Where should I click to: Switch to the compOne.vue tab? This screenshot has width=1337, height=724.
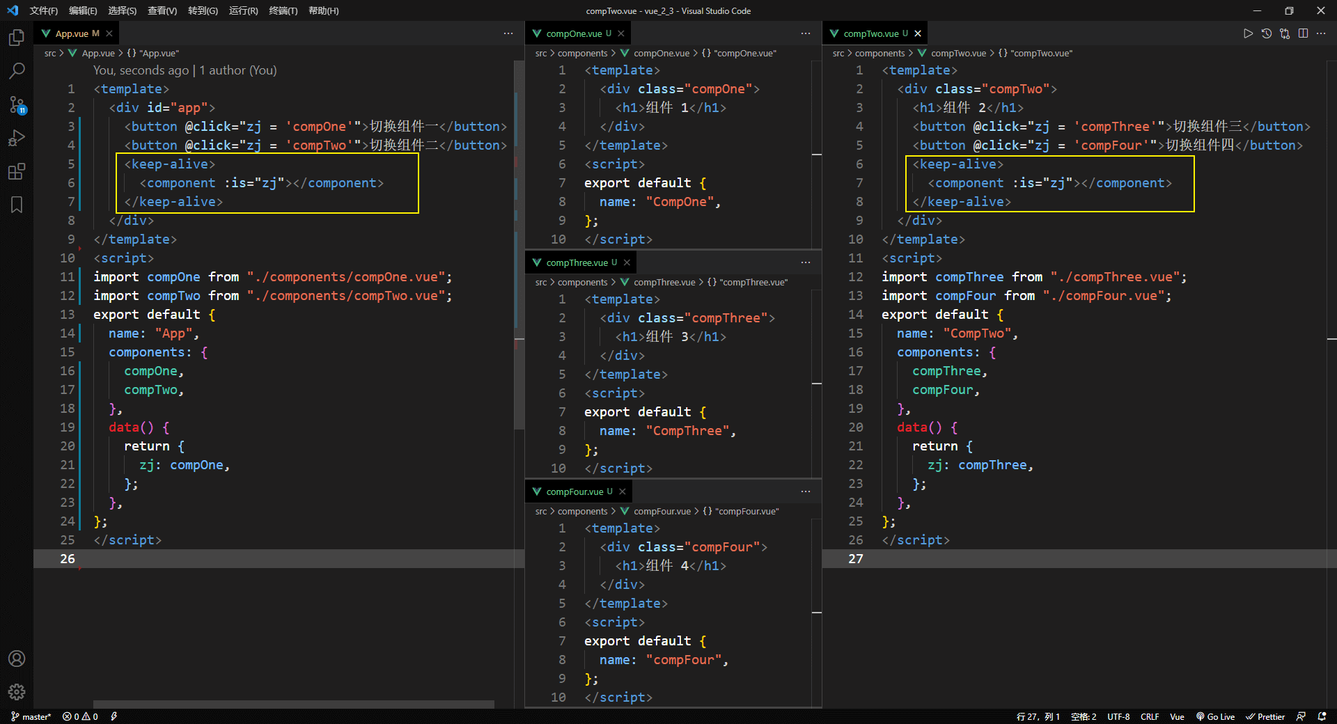(578, 33)
